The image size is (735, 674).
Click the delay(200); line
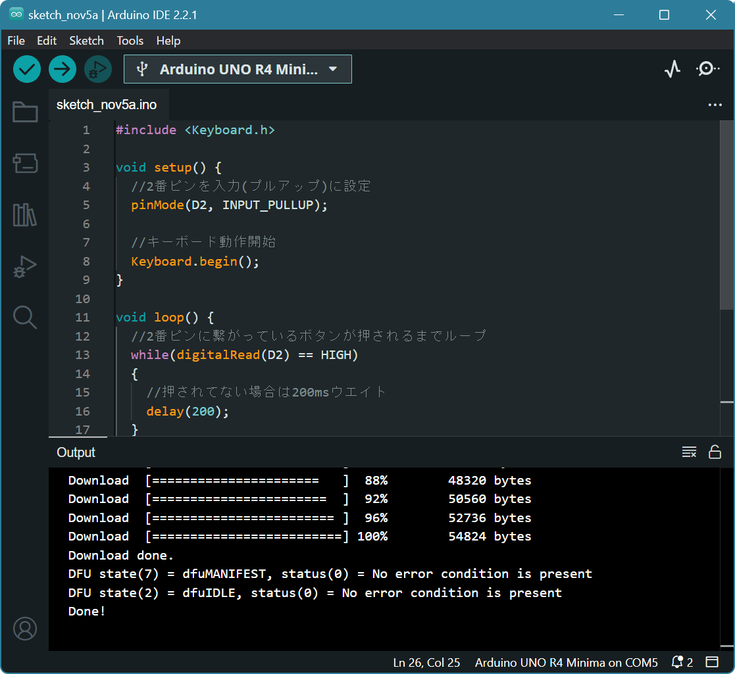(188, 411)
